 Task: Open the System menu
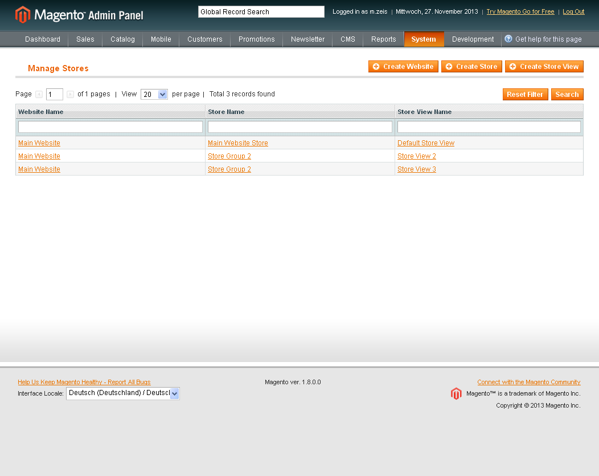(424, 39)
